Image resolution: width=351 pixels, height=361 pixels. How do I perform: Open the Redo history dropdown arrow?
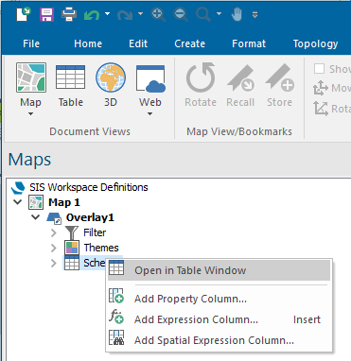click(x=140, y=14)
